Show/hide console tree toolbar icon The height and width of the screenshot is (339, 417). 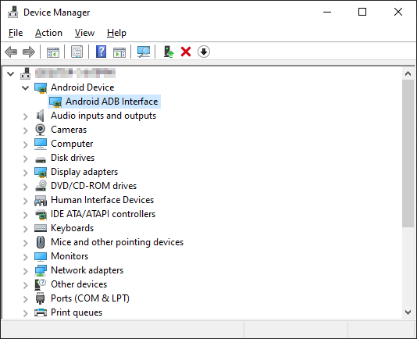[x=53, y=52]
